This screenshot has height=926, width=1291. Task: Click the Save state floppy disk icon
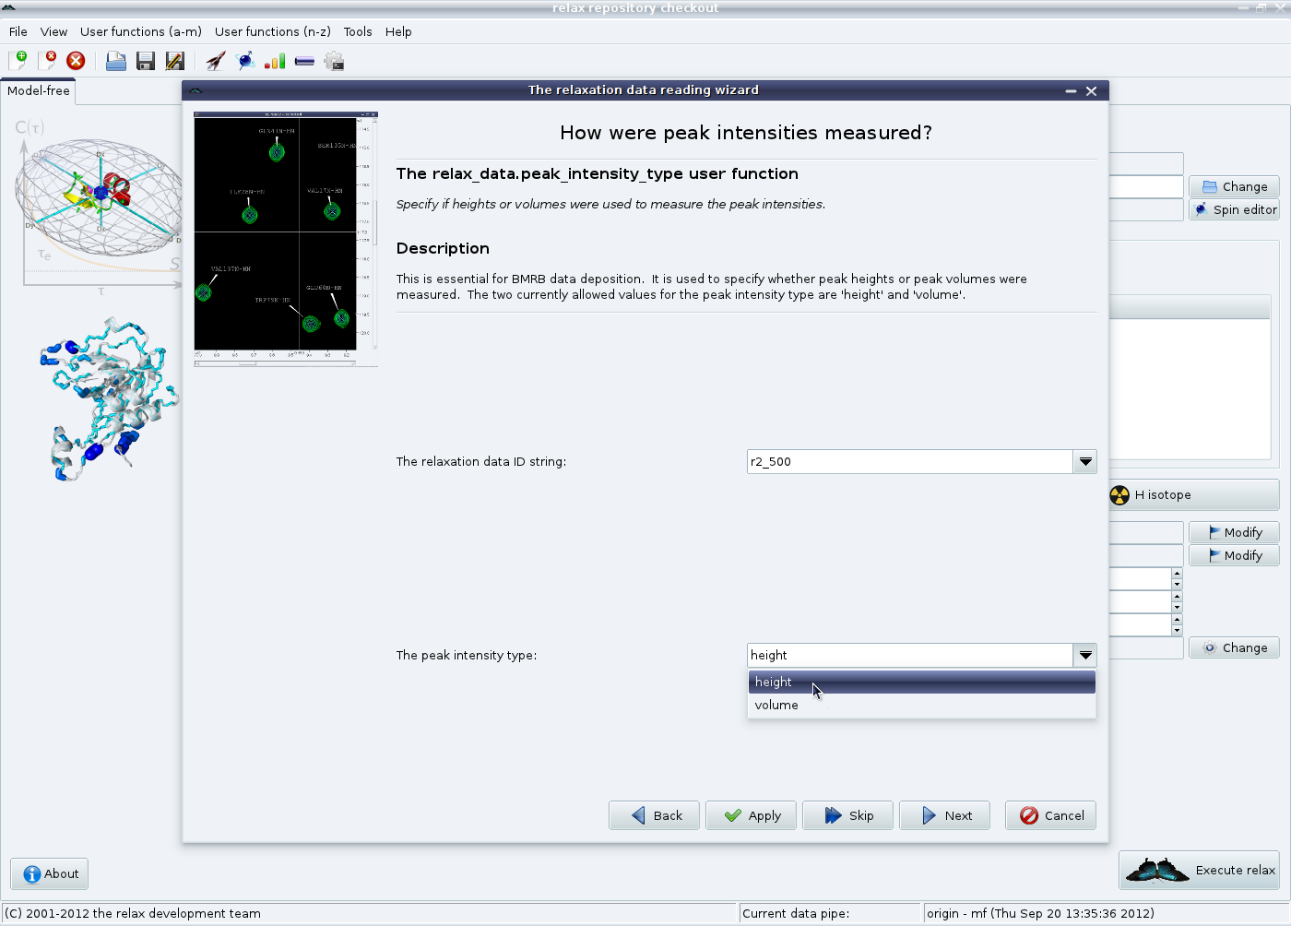pyautogui.click(x=145, y=61)
